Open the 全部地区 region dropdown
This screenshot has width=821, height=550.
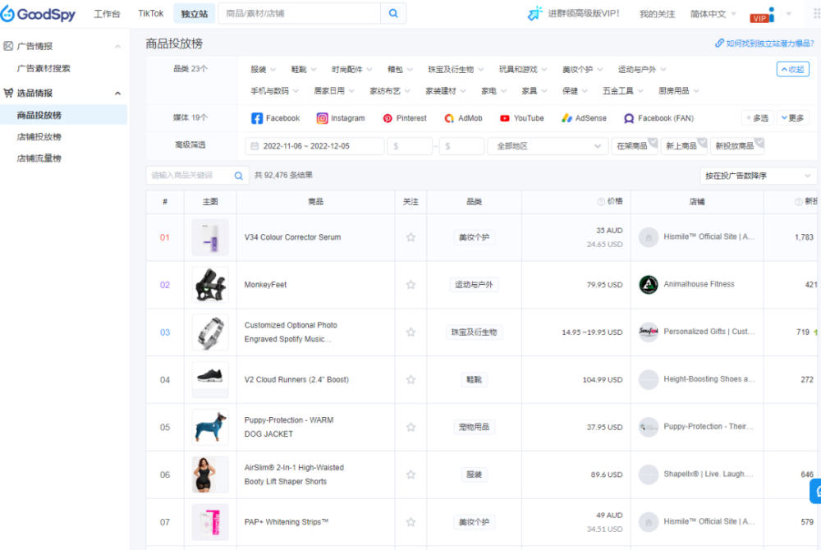click(548, 146)
